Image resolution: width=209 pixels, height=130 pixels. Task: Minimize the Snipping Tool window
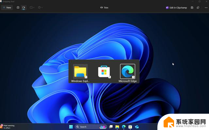point(193,1)
